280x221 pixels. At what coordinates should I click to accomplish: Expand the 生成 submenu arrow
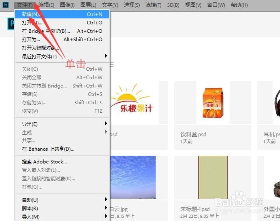106,132
